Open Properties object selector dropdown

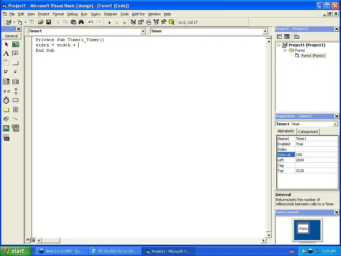[x=335, y=124]
